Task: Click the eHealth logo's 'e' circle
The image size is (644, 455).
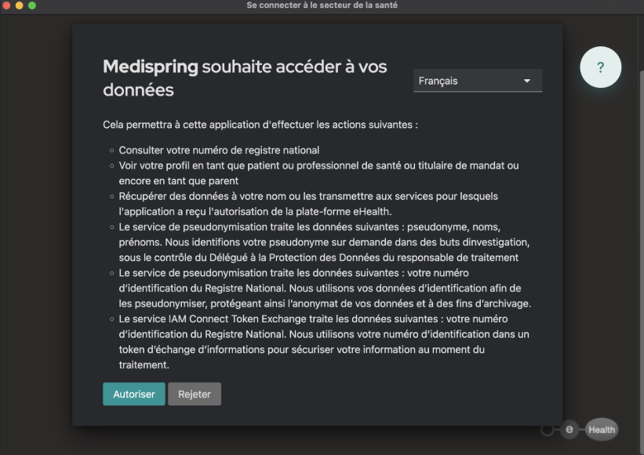Action: click(x=570, y=429)
